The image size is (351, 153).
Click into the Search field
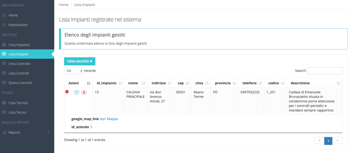pyautogui.click(x=325, y=71)
